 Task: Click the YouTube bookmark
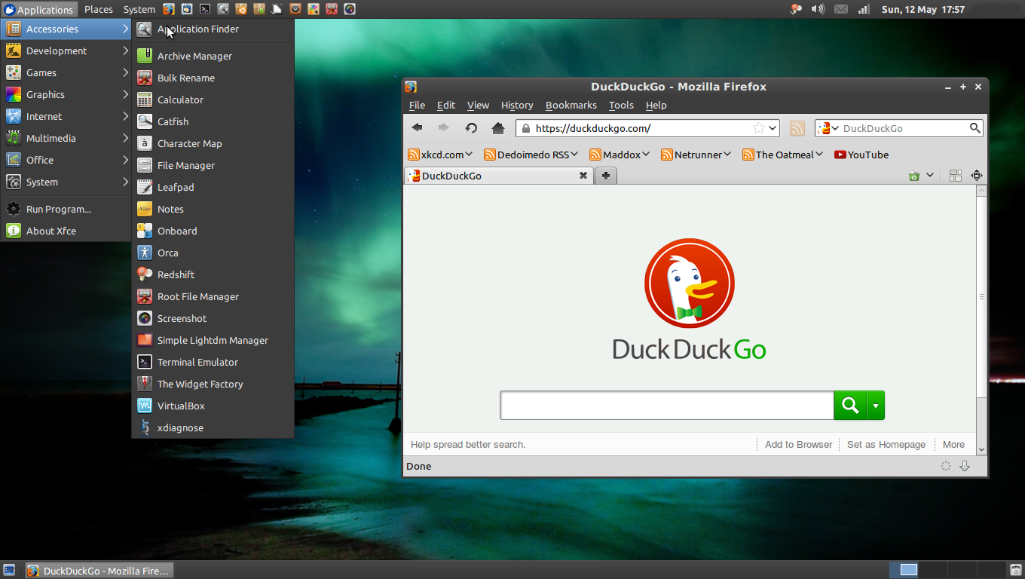pos(861,155)
